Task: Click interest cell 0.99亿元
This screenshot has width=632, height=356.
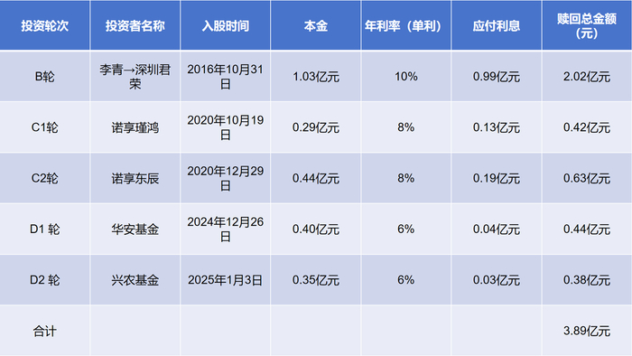Action: click(497, 77)
